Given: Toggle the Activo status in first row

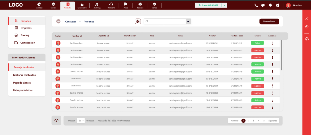Looking at the screenshot, I should pyautogui.click(x=257, y=43).
